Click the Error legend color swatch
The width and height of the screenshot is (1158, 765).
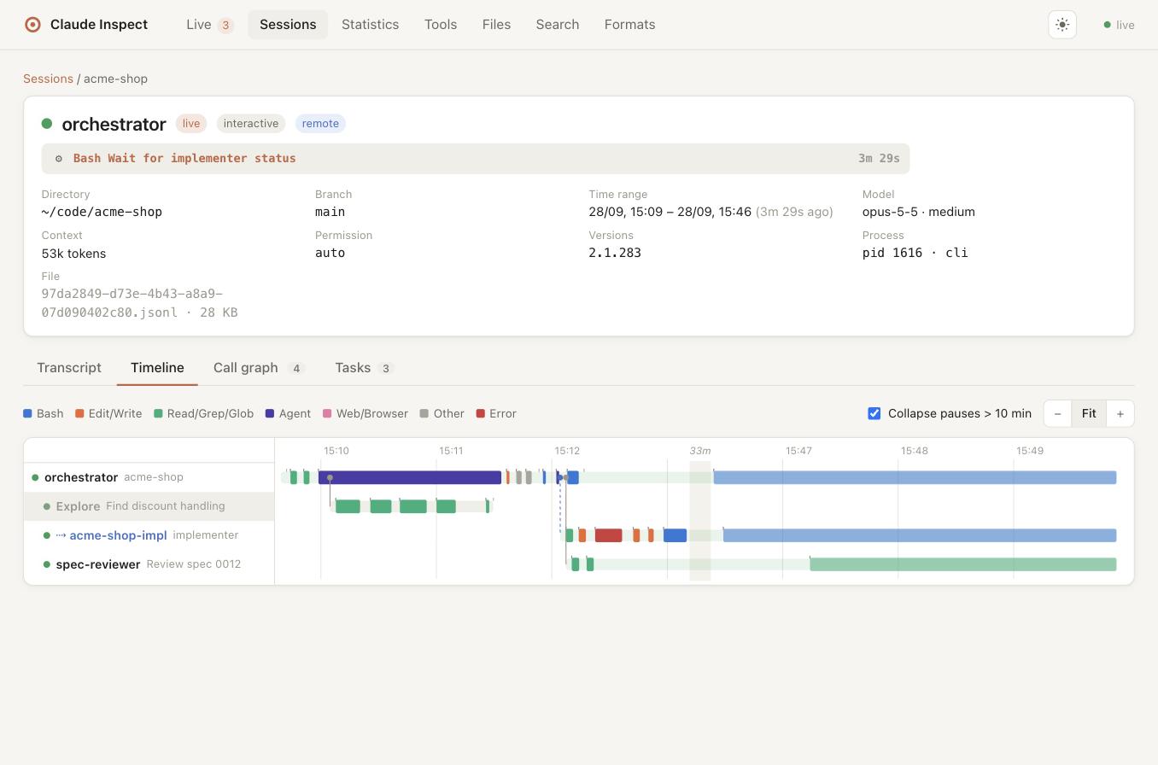(x=481, y=414)
